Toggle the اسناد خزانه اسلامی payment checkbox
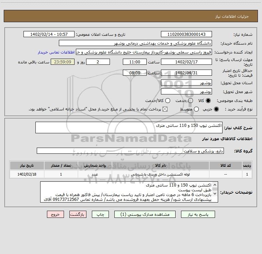This screenshot has height=254, width=262. (x=165, y=109)
